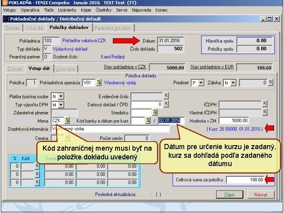Click Pokladňa valutová CZK label
Image resolution: width=284 pixels, height=213 pixels.
click(84, 41)
